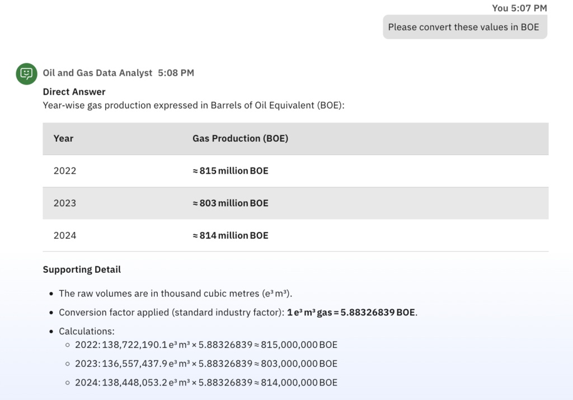Click the raw volumes bullet point text
This screenshot has width=573, height=400.
(175, 294)
